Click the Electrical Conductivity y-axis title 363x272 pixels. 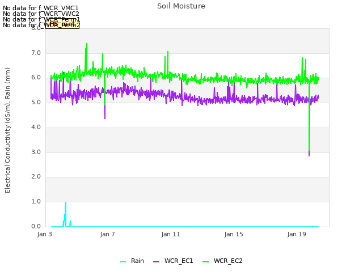click(x=7, y=130)
